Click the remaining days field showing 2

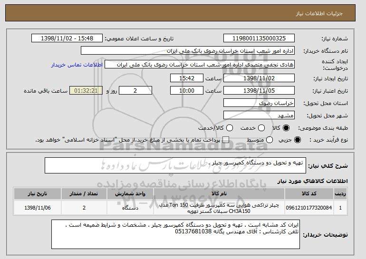coord(135,91)
